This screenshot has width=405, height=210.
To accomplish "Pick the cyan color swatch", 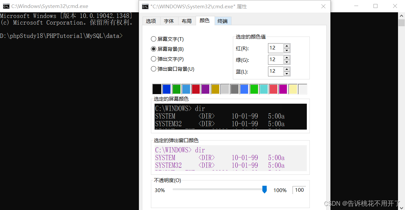I will point(264,89).
